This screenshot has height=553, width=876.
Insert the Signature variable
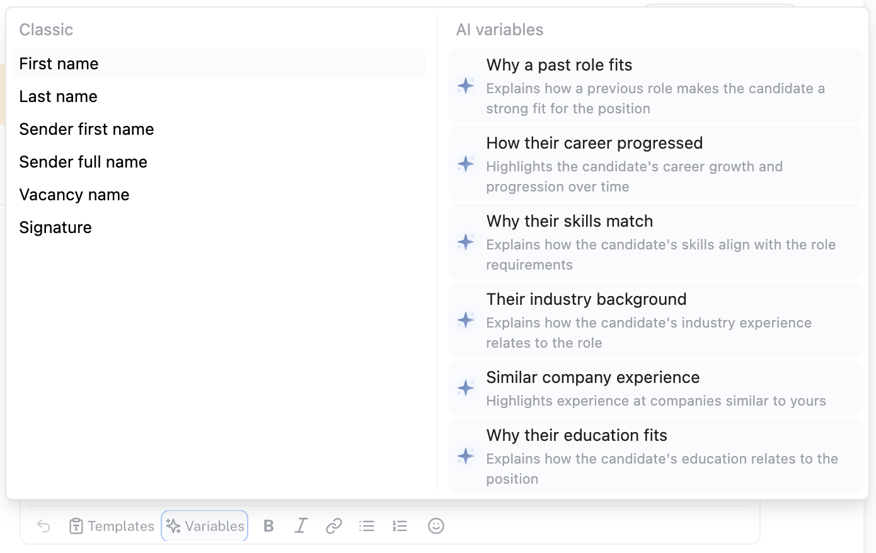click(219, 227)
